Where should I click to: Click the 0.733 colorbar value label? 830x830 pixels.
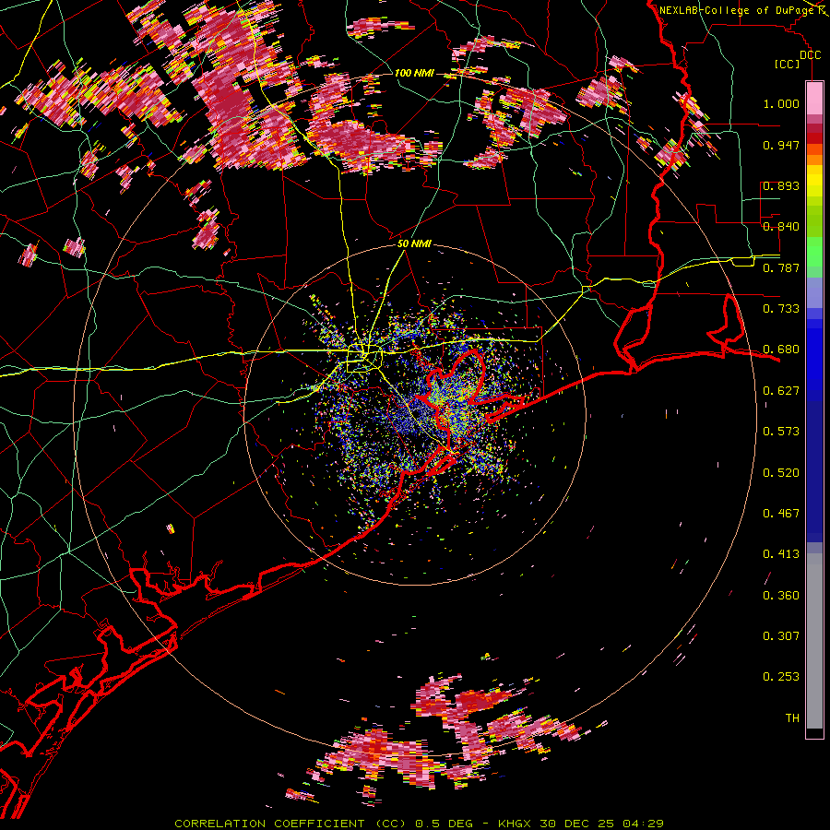click(x=781, y=309)
